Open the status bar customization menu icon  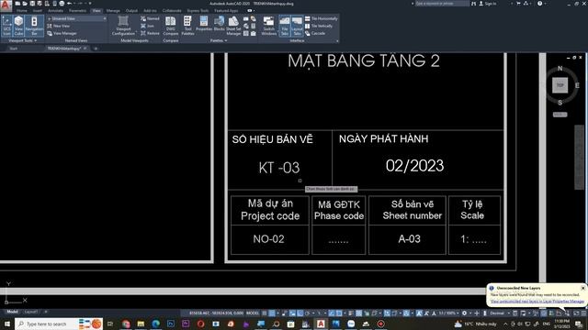[583, 313]
